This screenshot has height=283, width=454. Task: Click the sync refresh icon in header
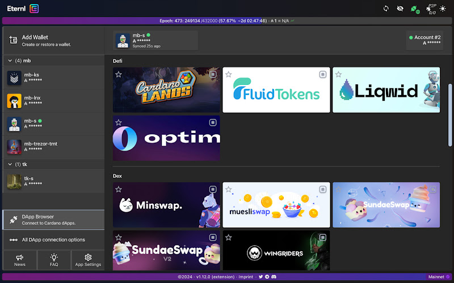coord(386,8)
